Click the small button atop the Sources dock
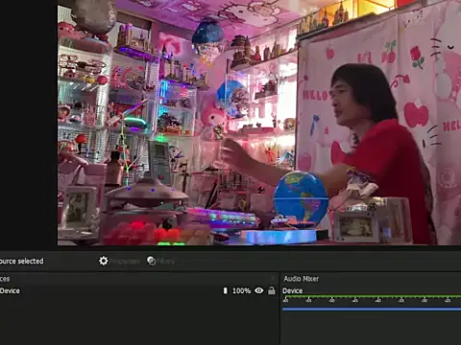461x345 pixels. [273, 278]
